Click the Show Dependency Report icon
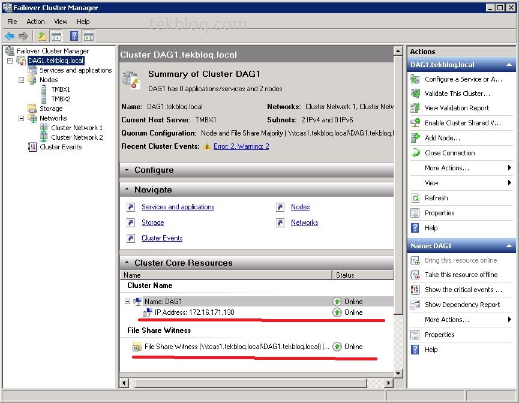This screenshot has height=403, width=519. (x=415, y=305)
